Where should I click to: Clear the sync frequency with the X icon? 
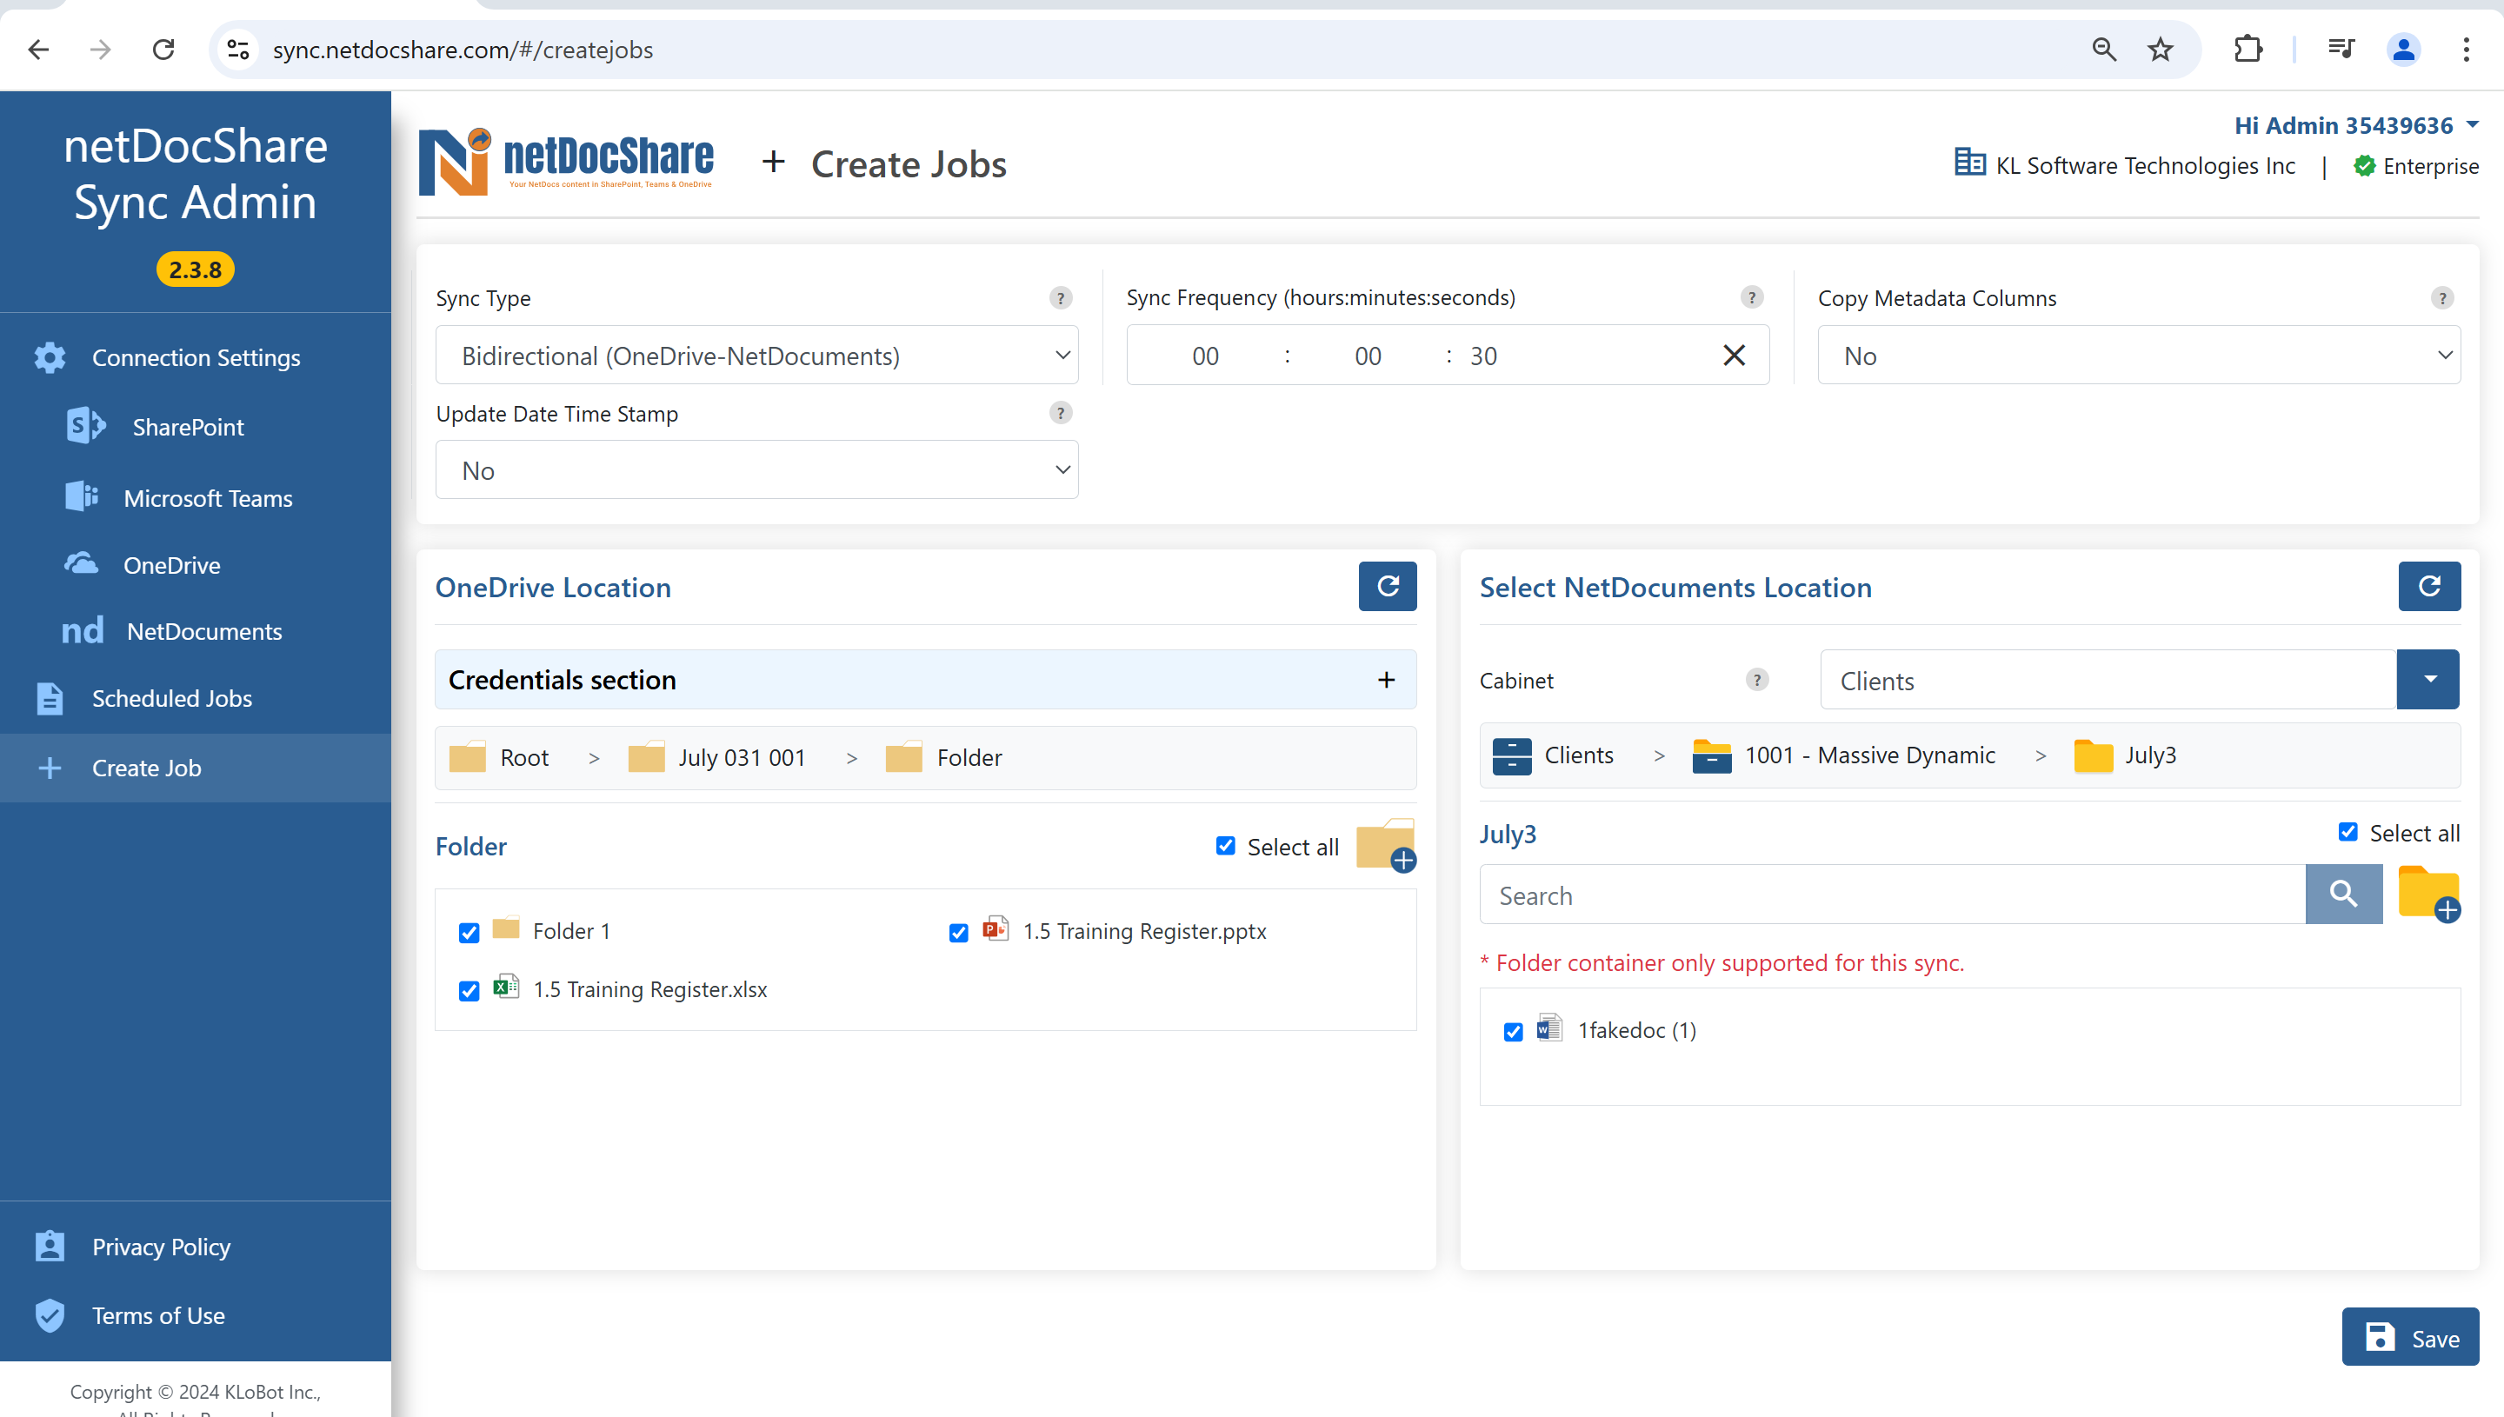coord(1735,356)
